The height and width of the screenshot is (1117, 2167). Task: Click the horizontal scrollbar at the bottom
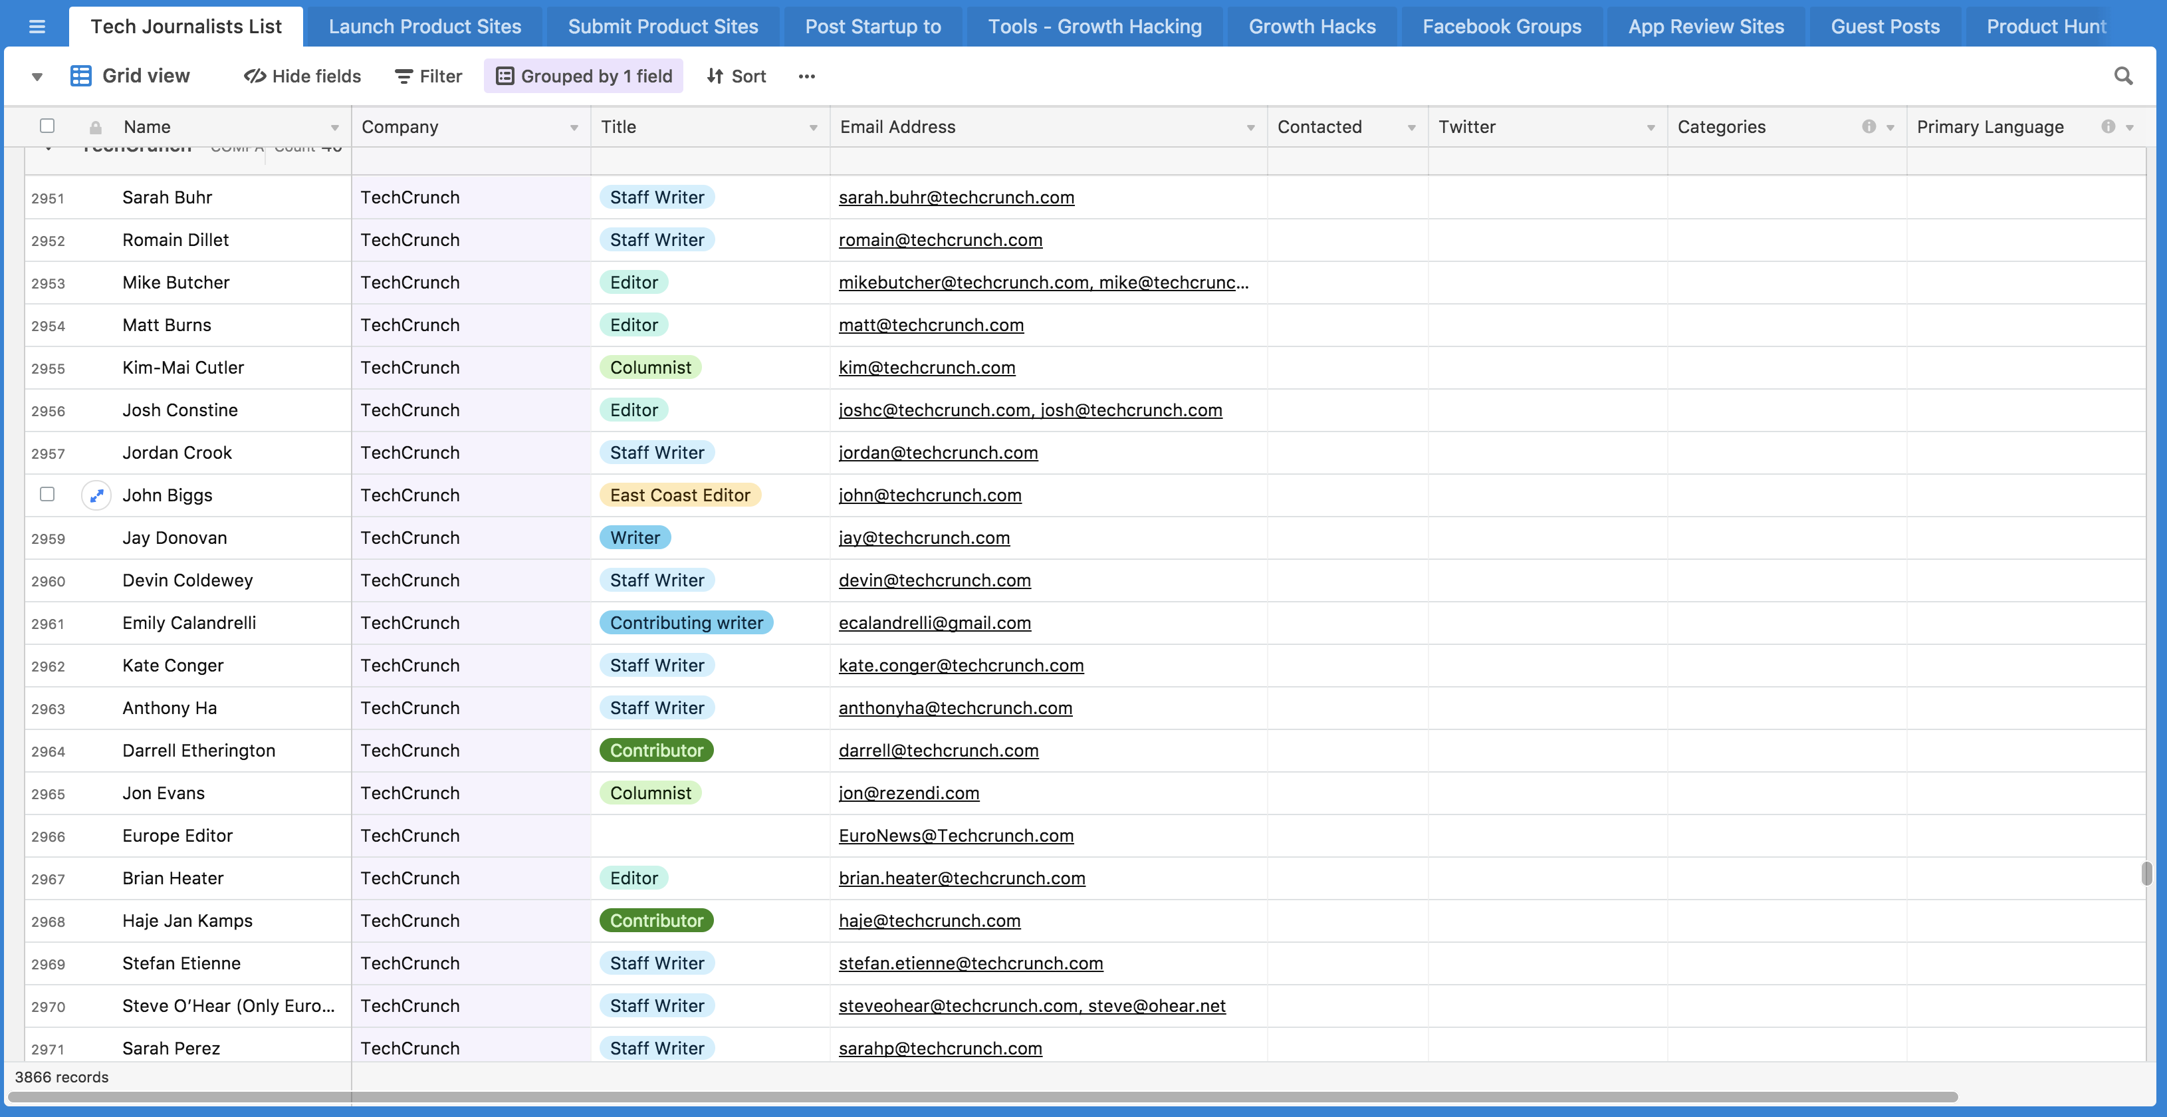(x=982, y=1097)
